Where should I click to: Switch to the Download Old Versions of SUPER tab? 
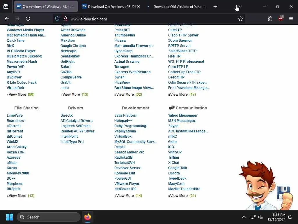coord(111,6)
